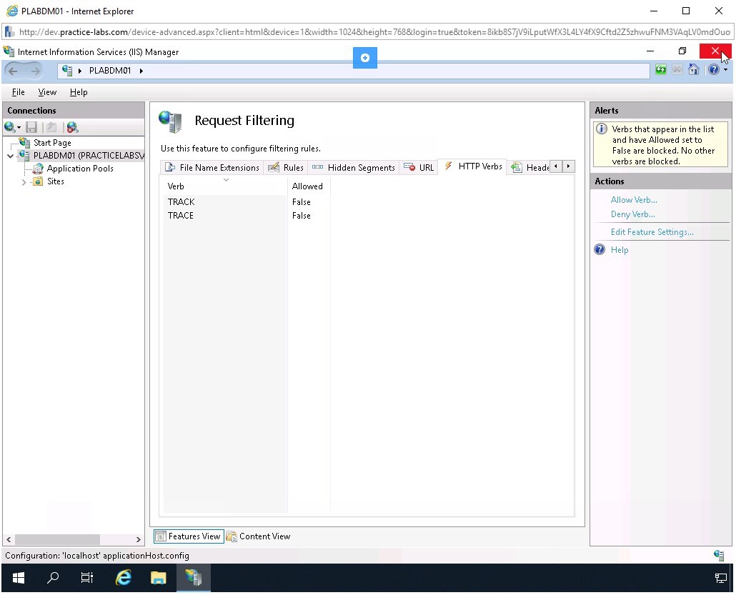Screen dimensions: 736x595
Task: Open the Help dropdown arrow next to question mark
Action: point(726,69)
